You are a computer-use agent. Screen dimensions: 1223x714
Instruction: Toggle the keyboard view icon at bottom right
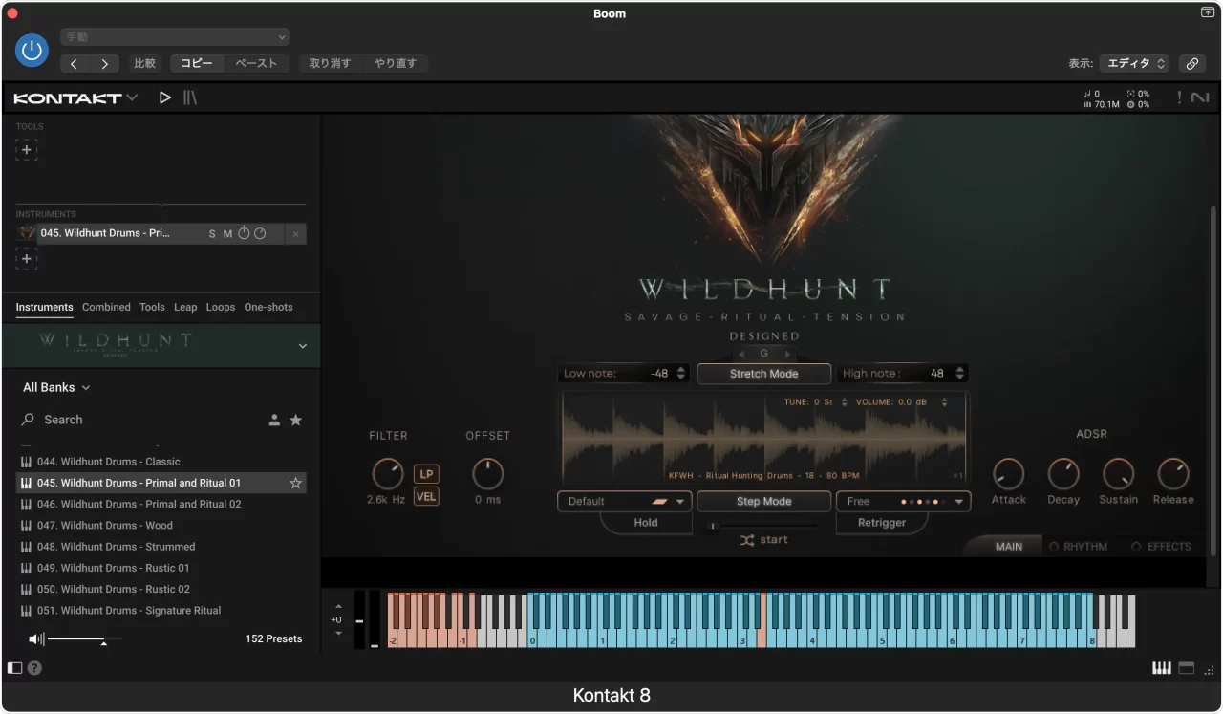(1162, 668)
